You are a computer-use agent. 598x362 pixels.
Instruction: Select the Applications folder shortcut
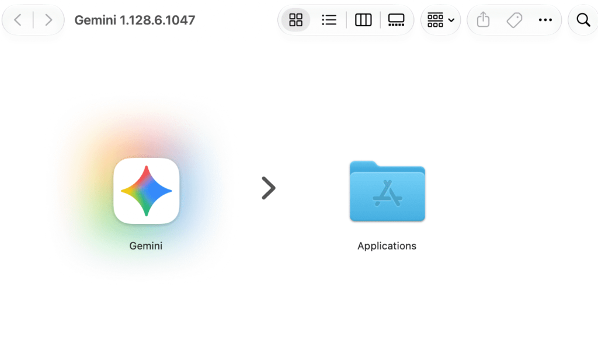(387, 191)
